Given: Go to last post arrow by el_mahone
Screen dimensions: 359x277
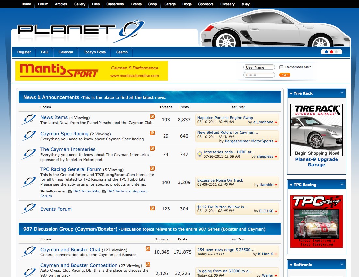Looking at the screenshot, I should coord(276,122).
